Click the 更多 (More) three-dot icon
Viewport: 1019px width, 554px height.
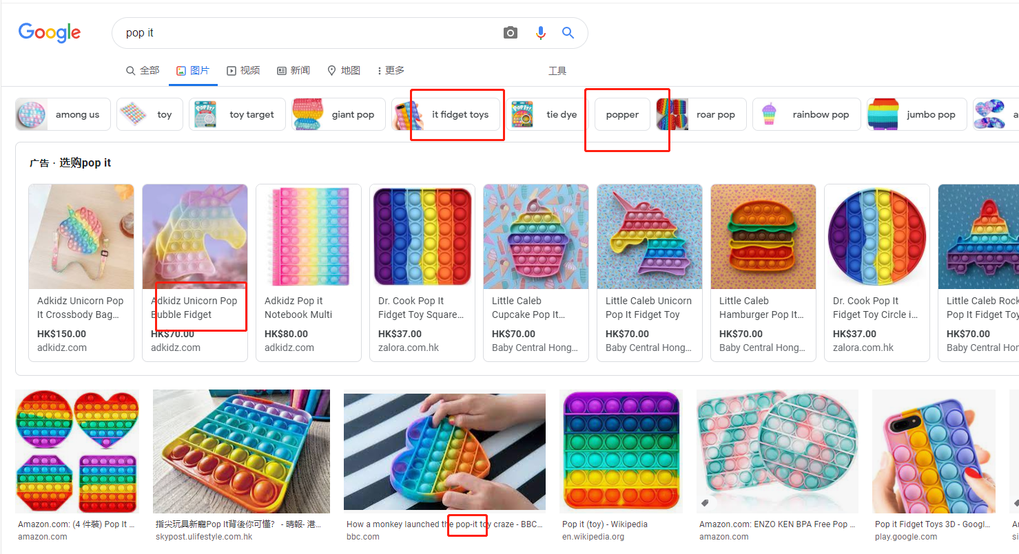380,70
